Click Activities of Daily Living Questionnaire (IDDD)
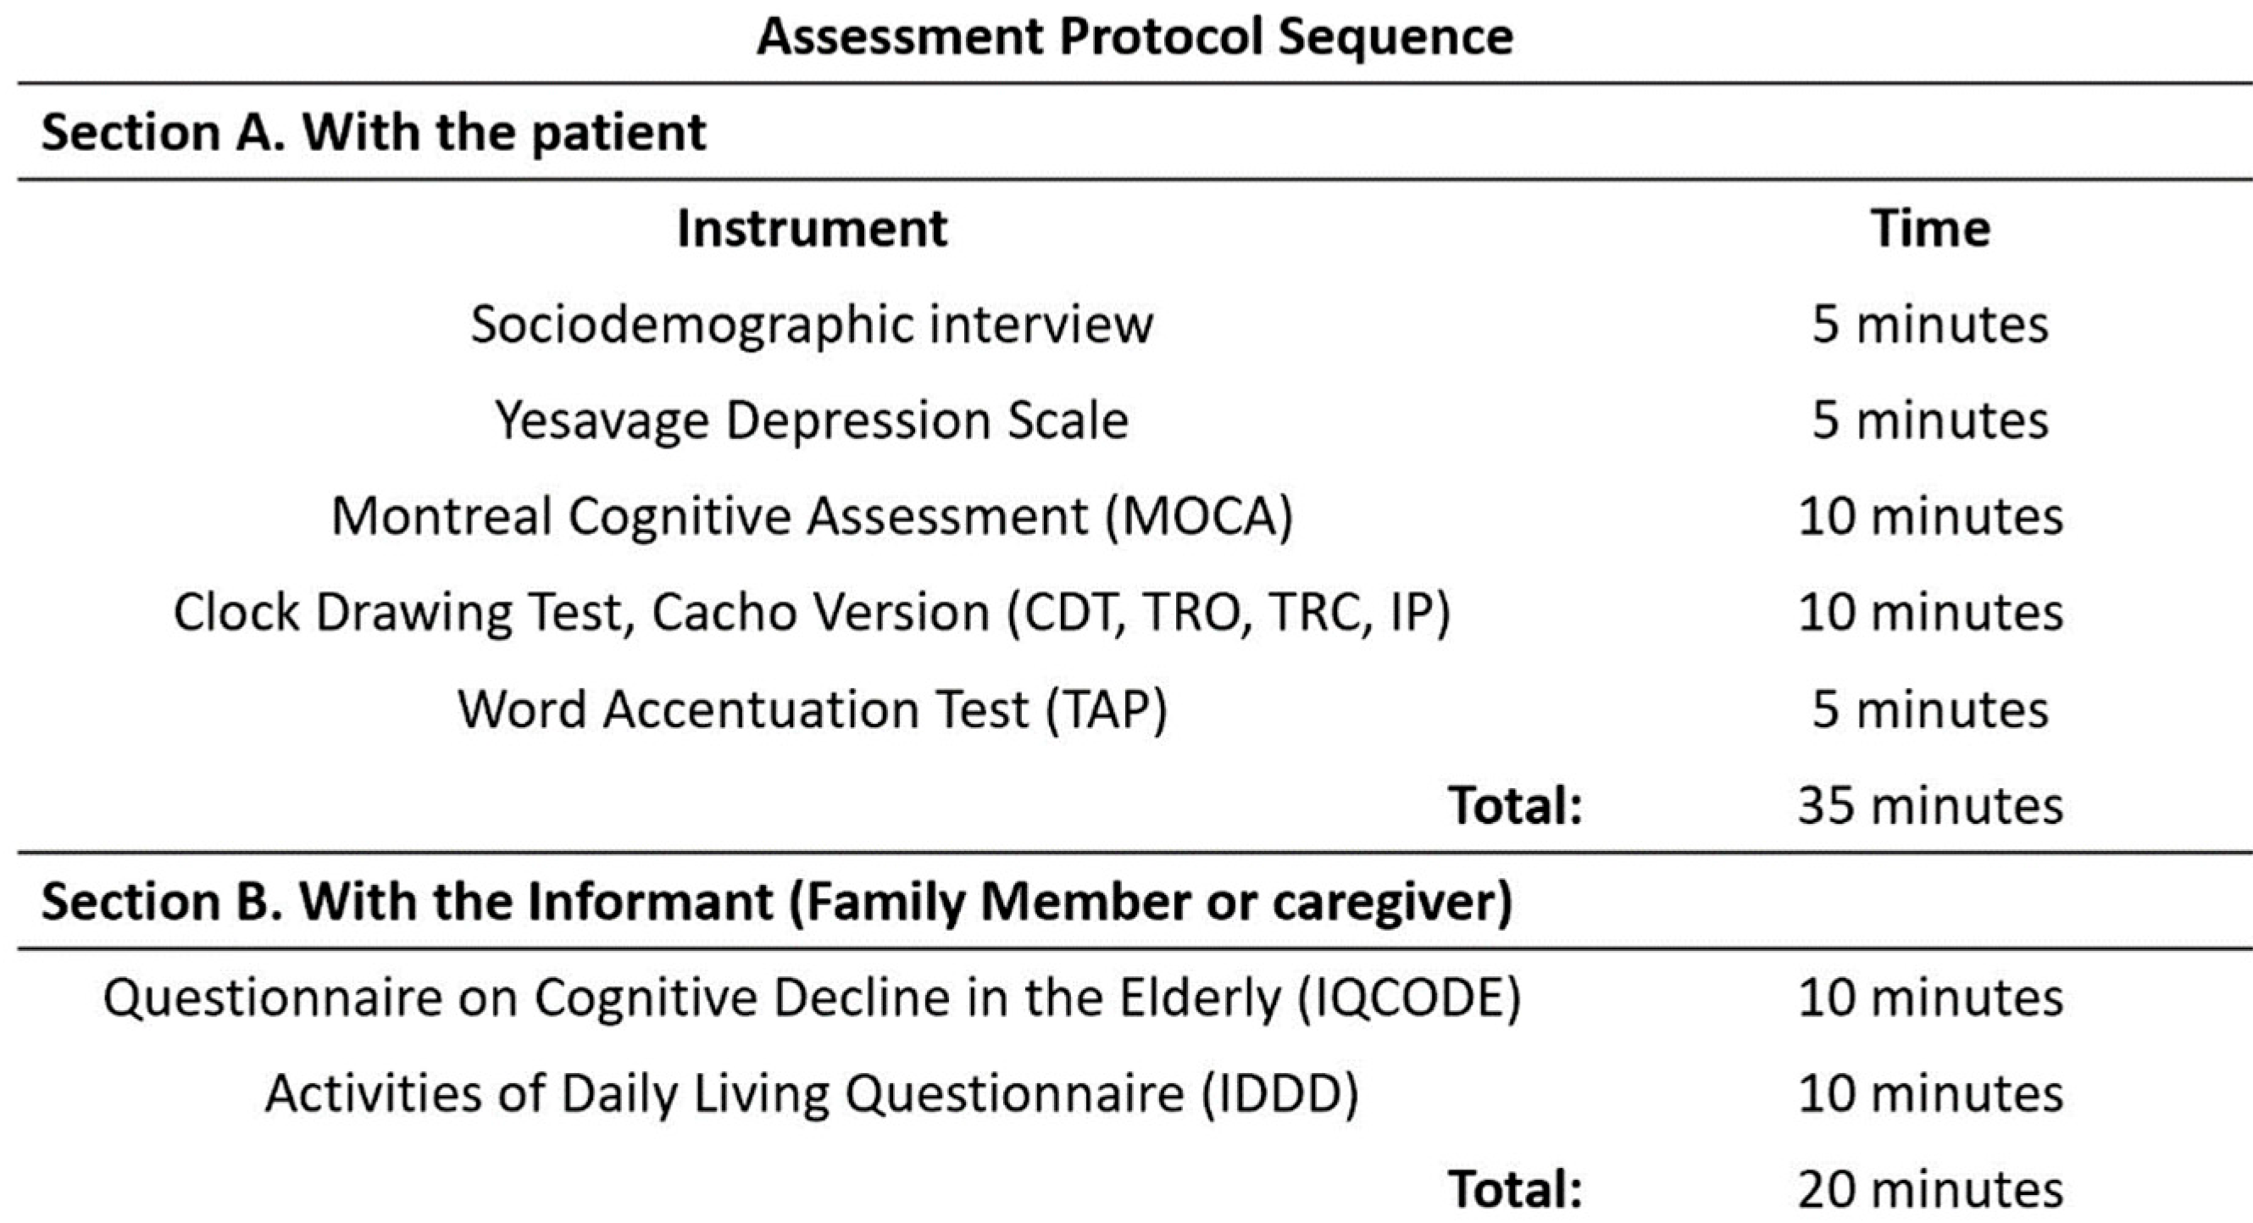The image size is (2253, 1223). (x=812, y=1094)
